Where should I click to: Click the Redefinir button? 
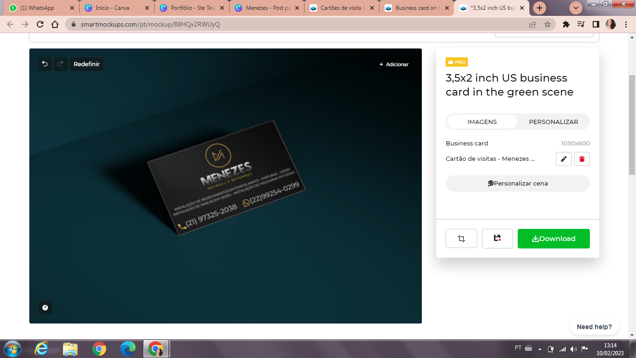[87, 64]
